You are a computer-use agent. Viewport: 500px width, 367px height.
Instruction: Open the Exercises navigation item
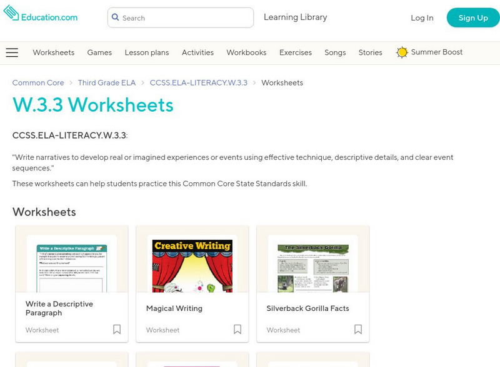point(296,52)
